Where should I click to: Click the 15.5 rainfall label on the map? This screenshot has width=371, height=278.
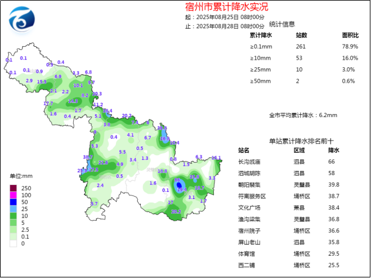[42, 82]
